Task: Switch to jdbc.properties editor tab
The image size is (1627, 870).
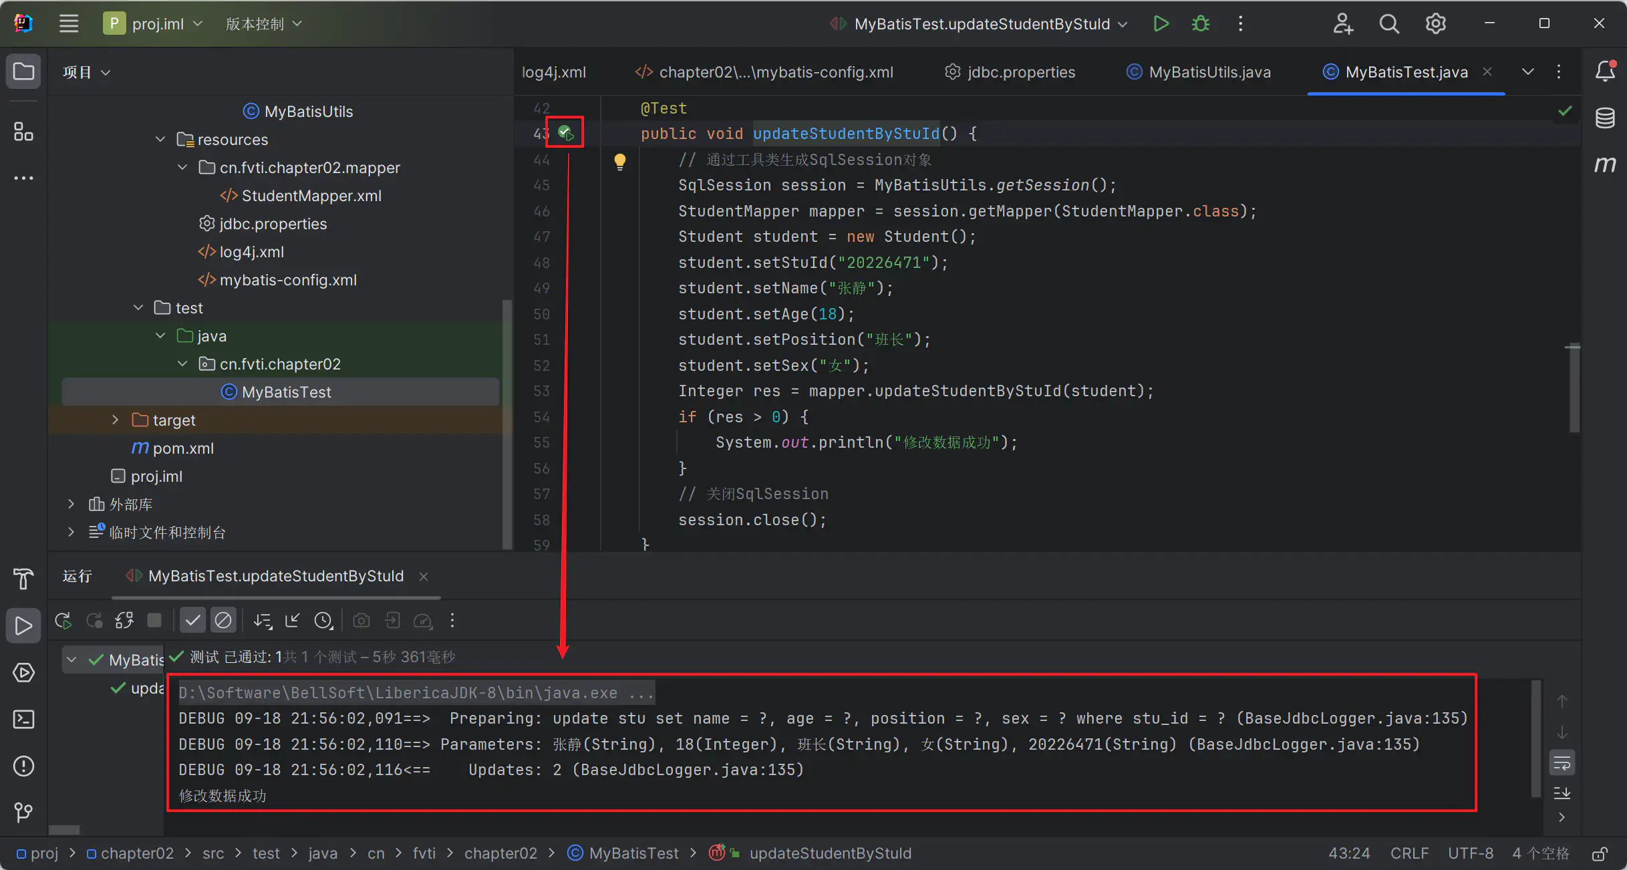Action: click(1010, 72)
